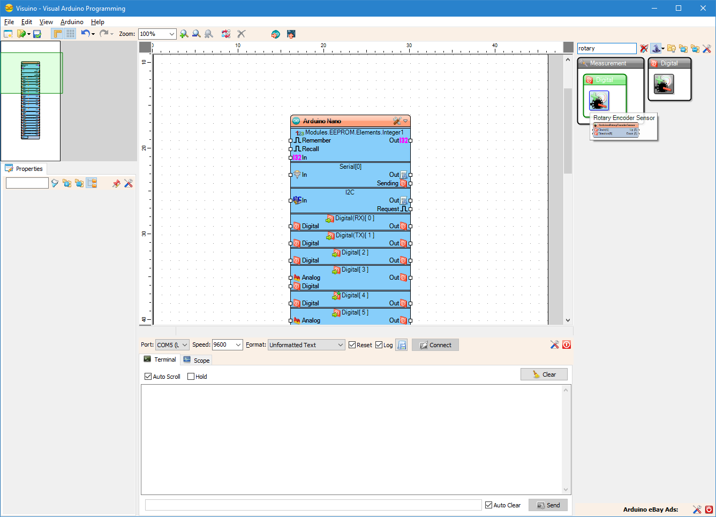
Task: Toggle the Auto Clear checkbox
Action: click(488, 505)
